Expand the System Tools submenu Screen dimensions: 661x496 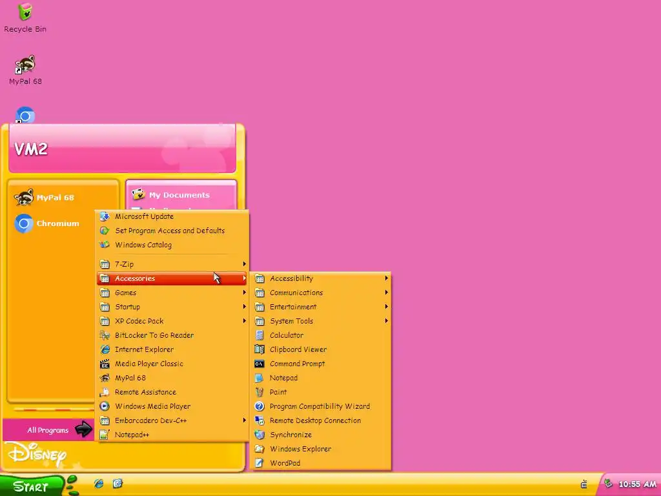click(320, 322)
